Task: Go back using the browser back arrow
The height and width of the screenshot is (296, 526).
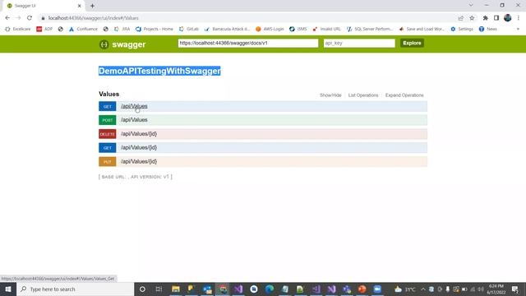Action: [x=7, y=18]
